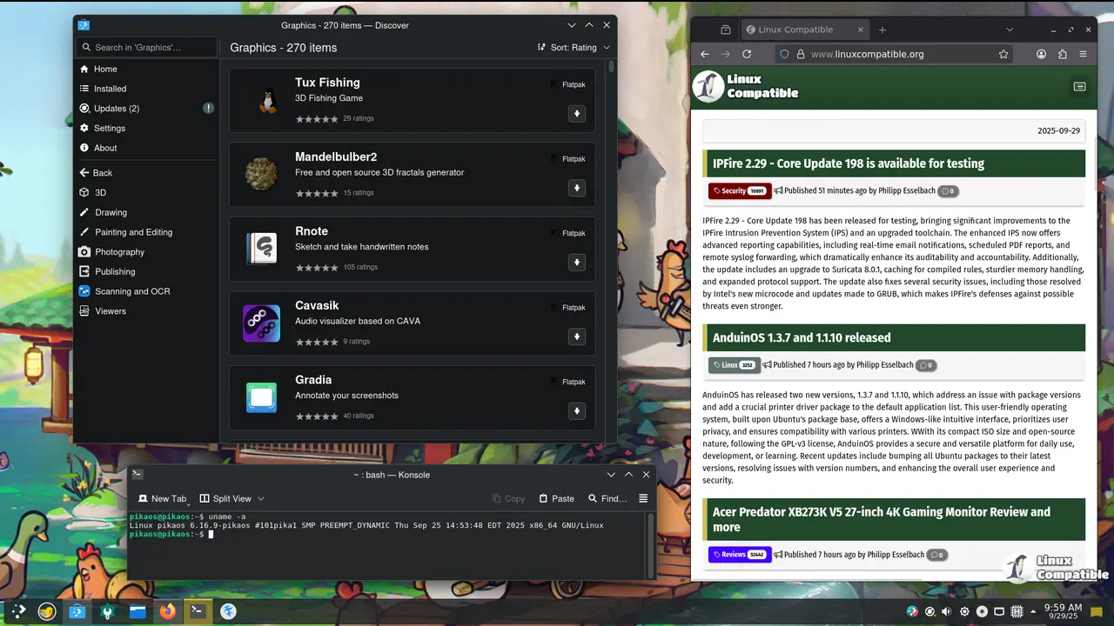Open the AnduinOS 1.3.7 article headline
Image resolution: width=1114 pixels, height=626 pixels.
[x=801, y=337]
